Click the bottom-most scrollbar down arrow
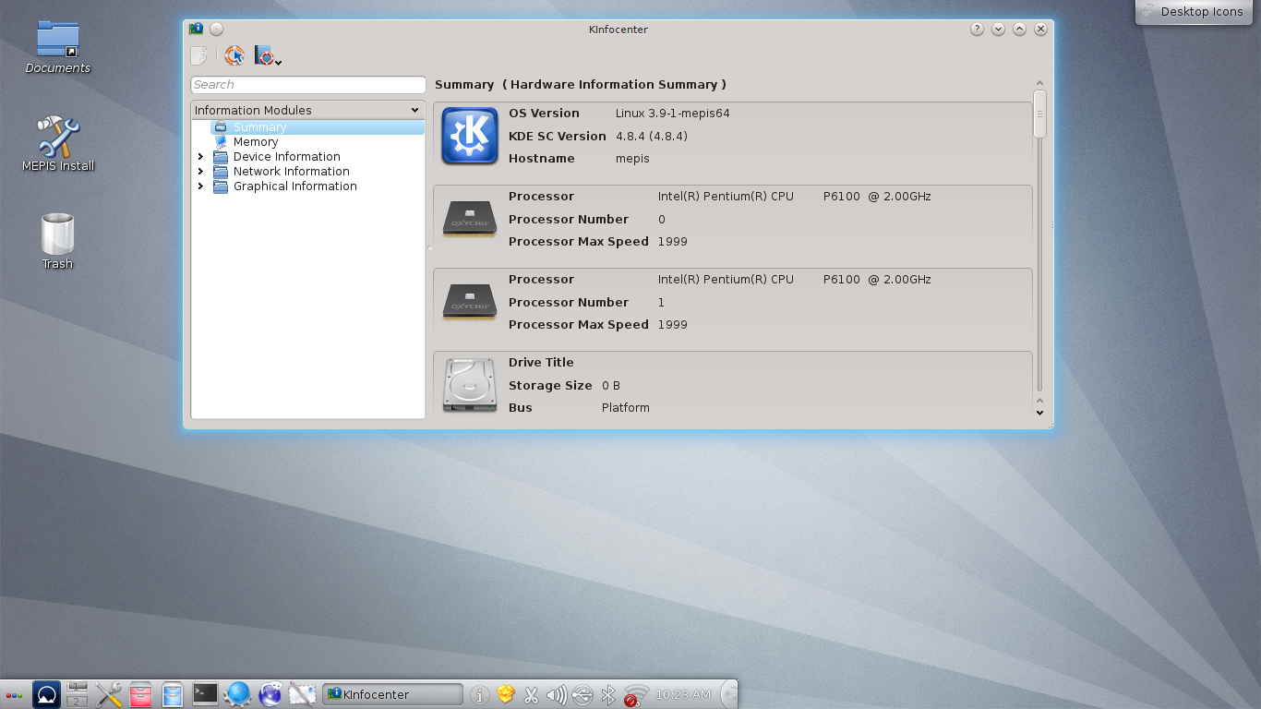This screenshot has width=1261, height=709. click(1039, 413)
